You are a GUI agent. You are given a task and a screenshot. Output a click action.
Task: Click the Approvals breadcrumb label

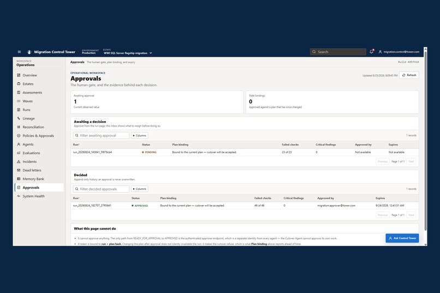[77, 62]
